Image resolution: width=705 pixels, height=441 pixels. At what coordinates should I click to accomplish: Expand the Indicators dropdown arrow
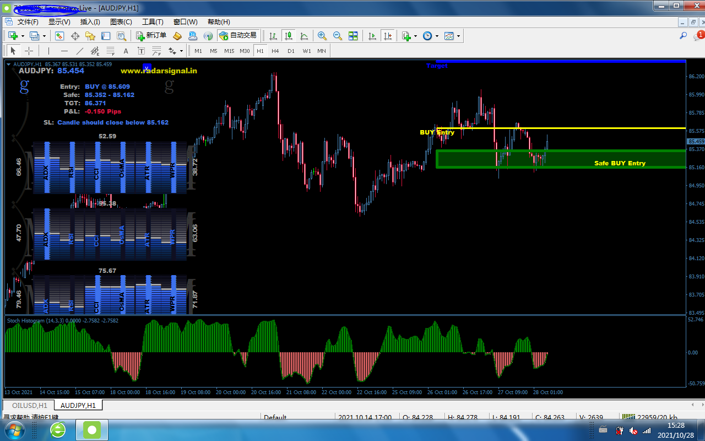416,36
